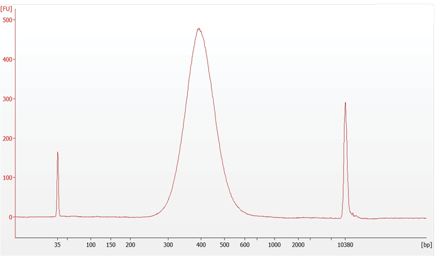Click the 600 label on the x-axis

(244, 244)
